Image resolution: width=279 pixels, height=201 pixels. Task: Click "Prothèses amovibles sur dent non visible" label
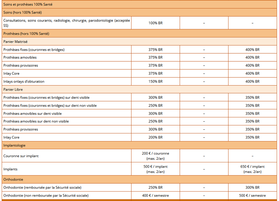(36, 121)
